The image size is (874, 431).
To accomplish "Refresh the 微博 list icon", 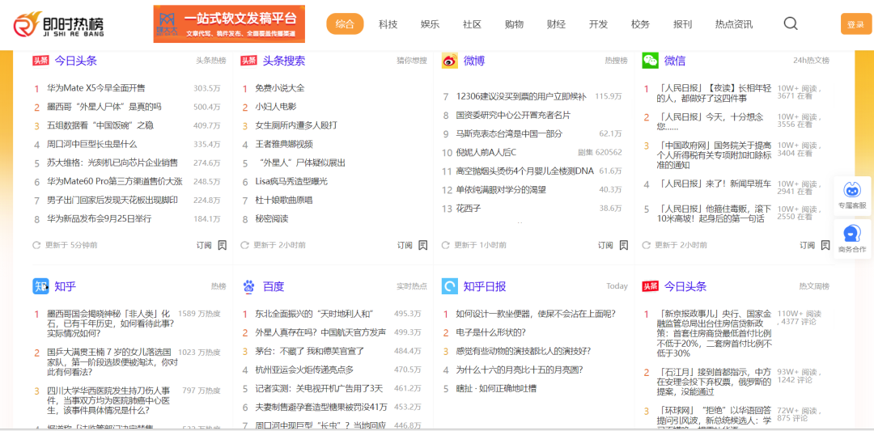I will [445, 245].
